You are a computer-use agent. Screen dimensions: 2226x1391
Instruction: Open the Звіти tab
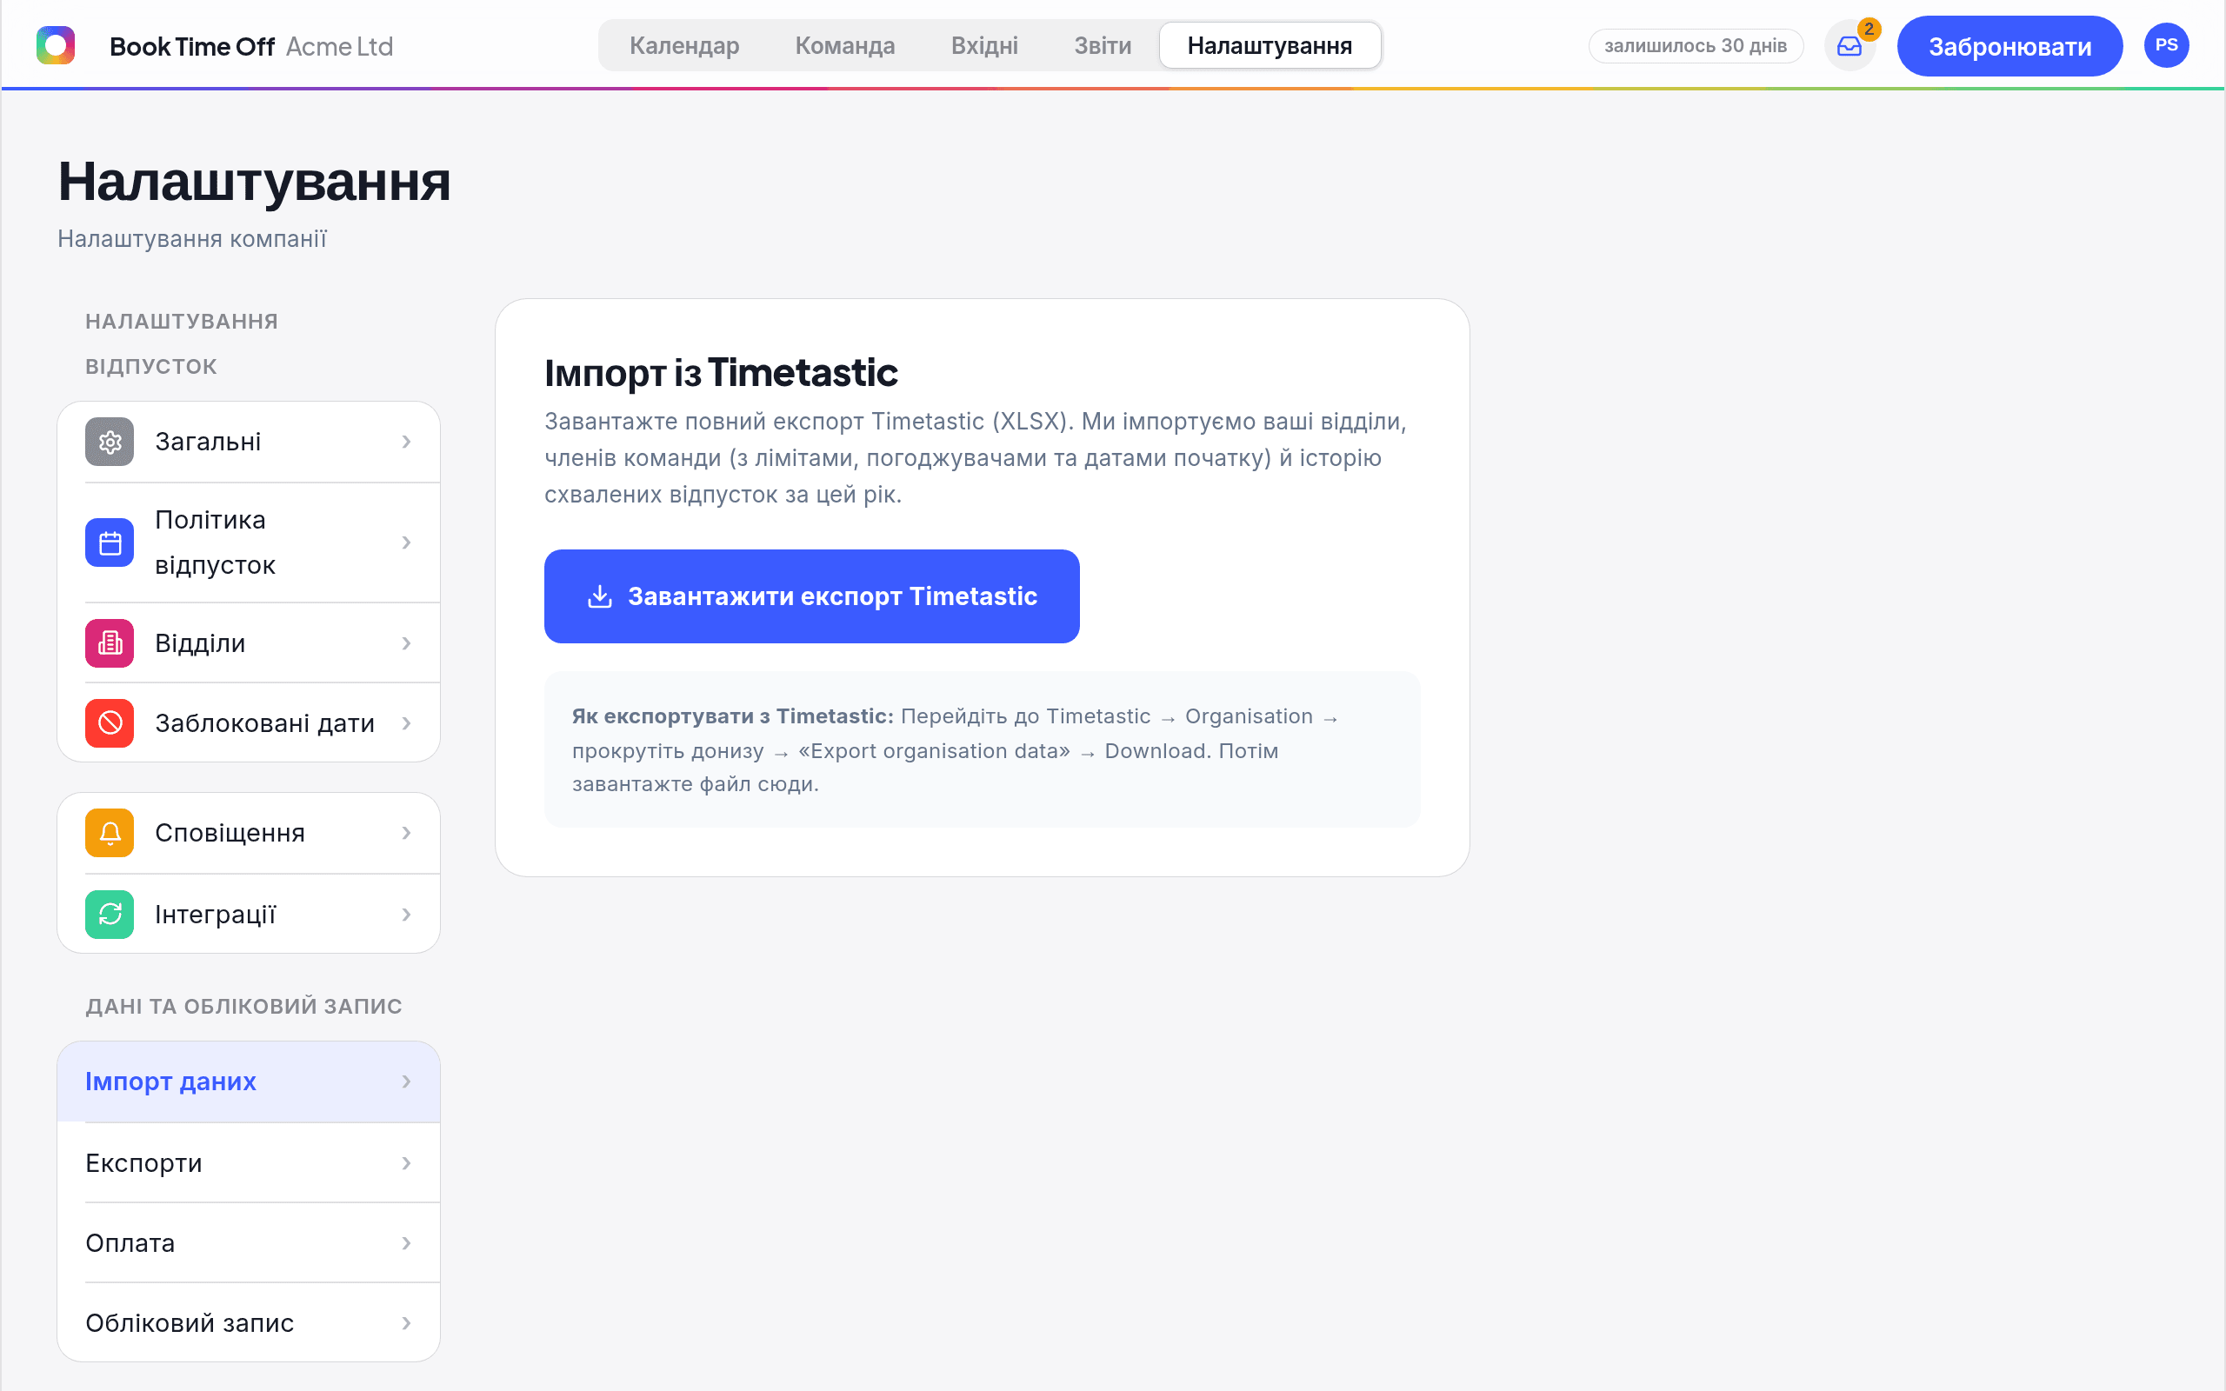[1103, 45]
